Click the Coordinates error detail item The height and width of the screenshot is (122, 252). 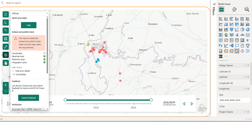pos(19,74)
